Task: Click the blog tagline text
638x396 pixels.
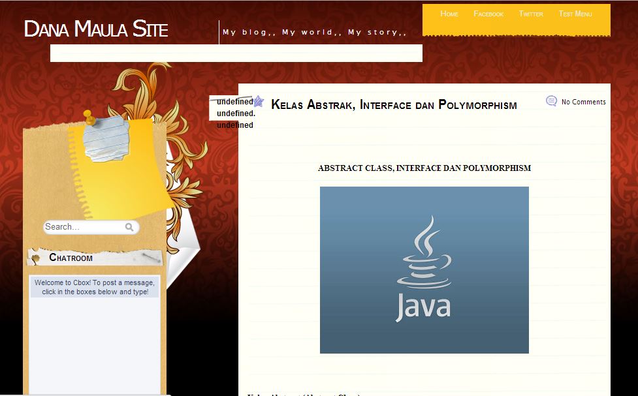Action: click(x=315, y=32)
